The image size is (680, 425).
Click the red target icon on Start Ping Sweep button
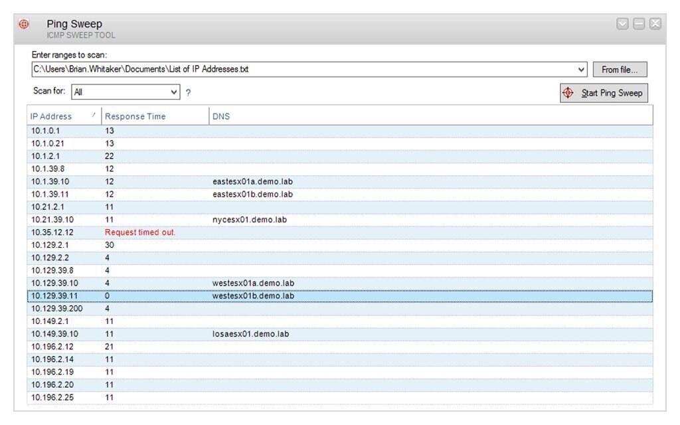[x=568, y=93]
